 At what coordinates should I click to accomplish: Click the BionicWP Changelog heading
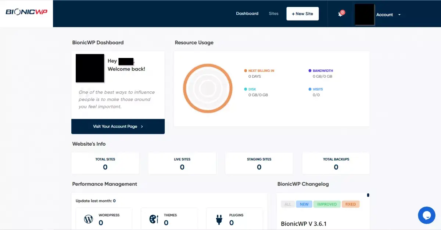coord(303,184)
